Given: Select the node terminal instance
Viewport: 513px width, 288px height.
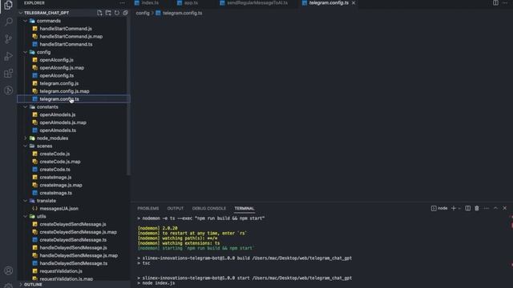Looking at the screenshot, I should point(439,208).
